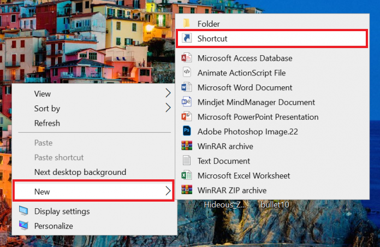
Task: Click the Display settings monitor icon
Action: pyautogui.click(x=25, y=211)
